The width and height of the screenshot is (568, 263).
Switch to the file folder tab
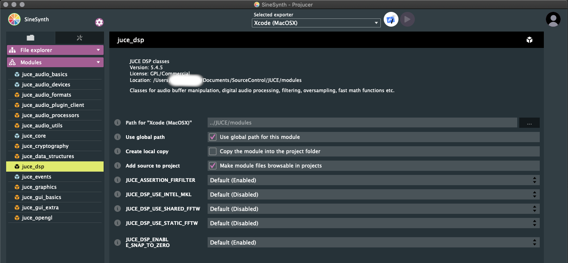pyautogui.click(x=30, y=38)
